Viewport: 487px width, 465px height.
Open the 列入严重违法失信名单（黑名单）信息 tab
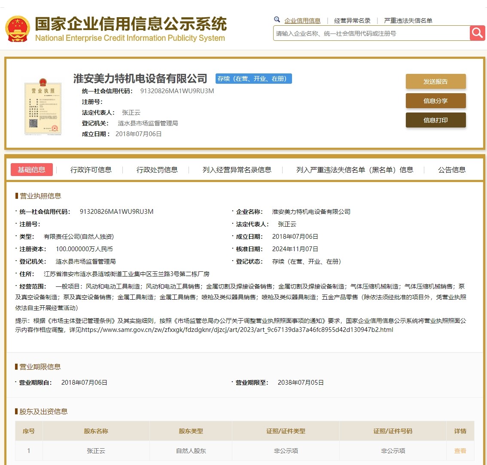(354, 170)
